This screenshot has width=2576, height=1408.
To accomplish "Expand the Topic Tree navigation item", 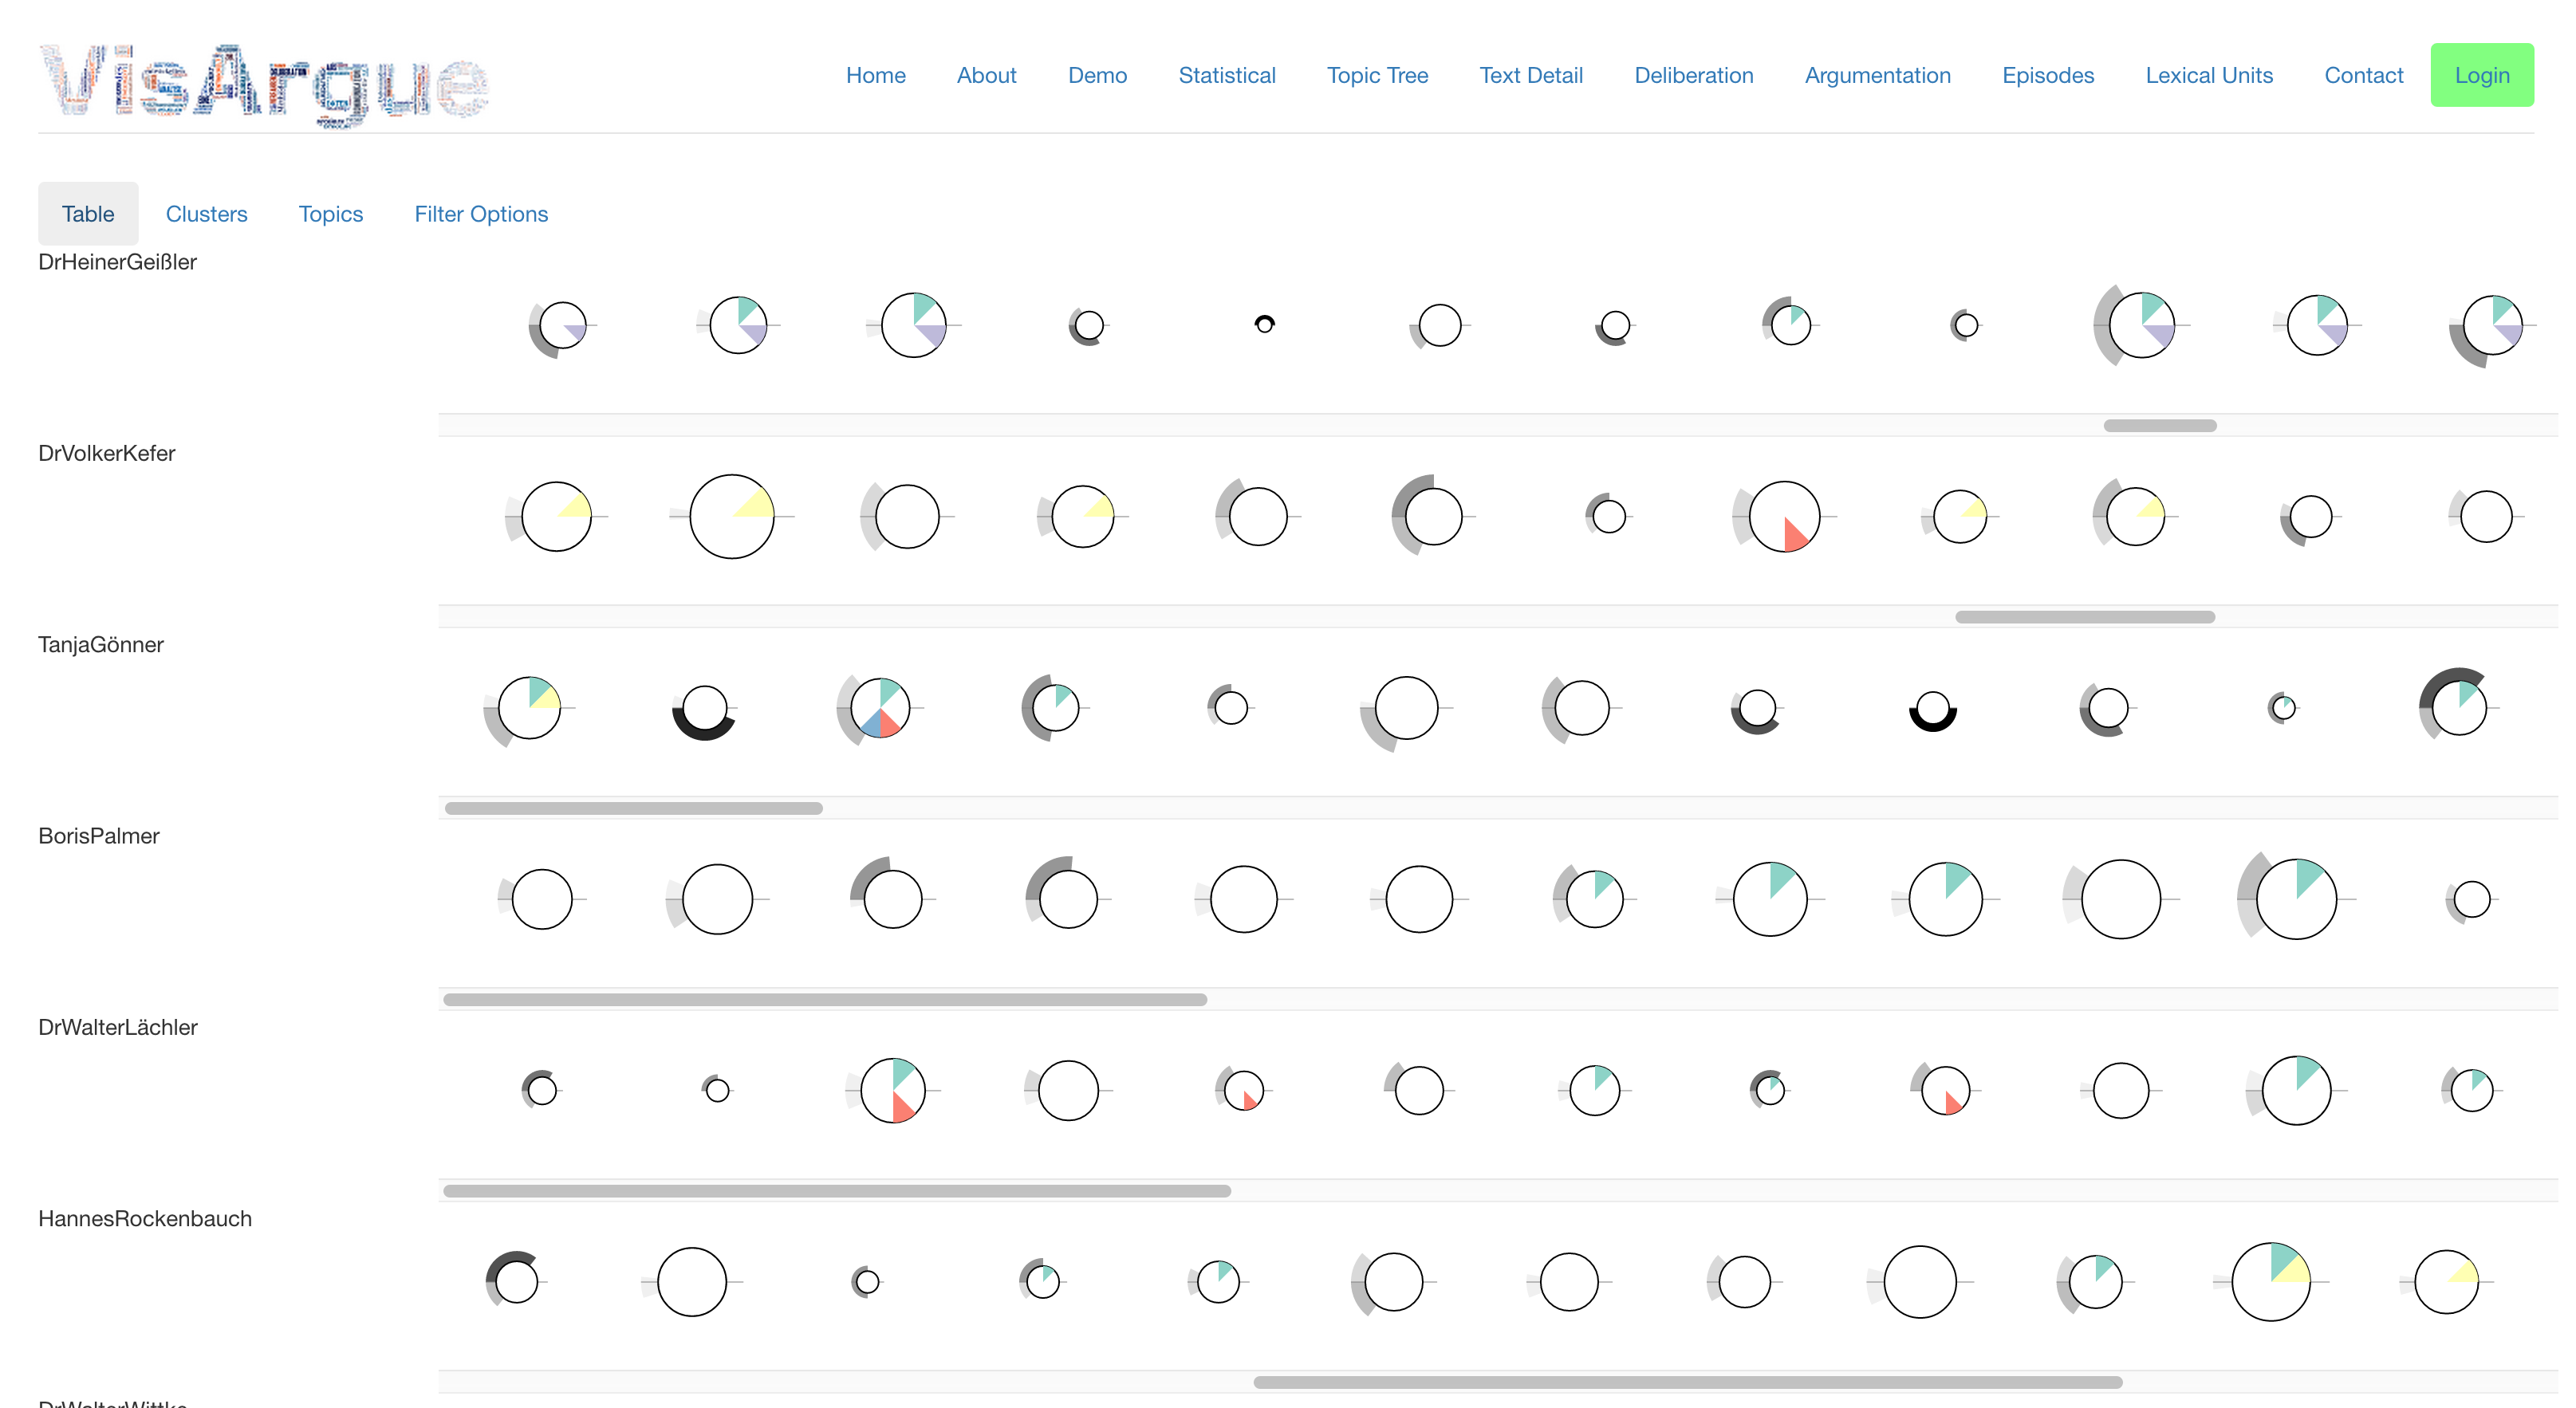I will (1378, 75).
